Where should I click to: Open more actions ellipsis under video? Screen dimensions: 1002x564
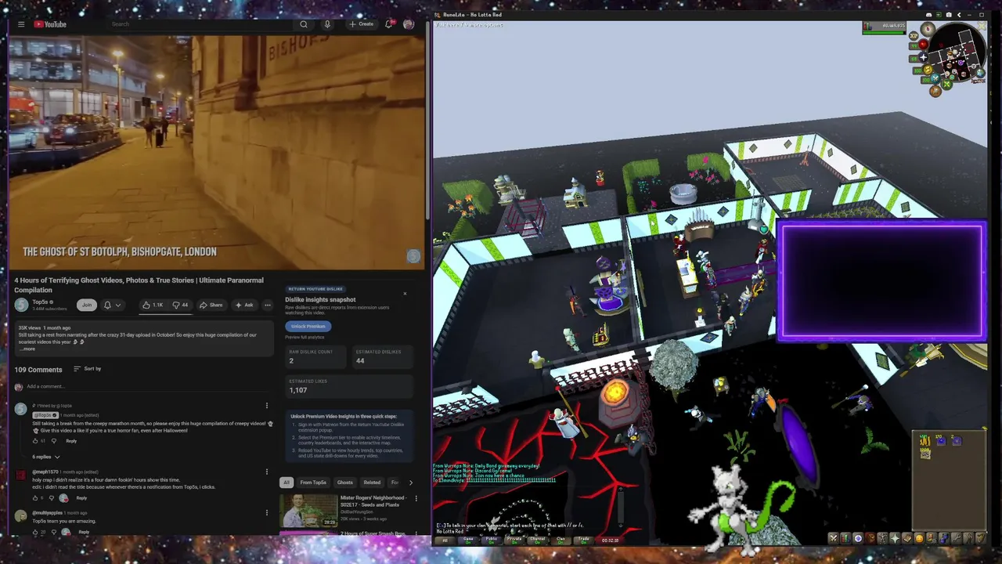[268, 305]
